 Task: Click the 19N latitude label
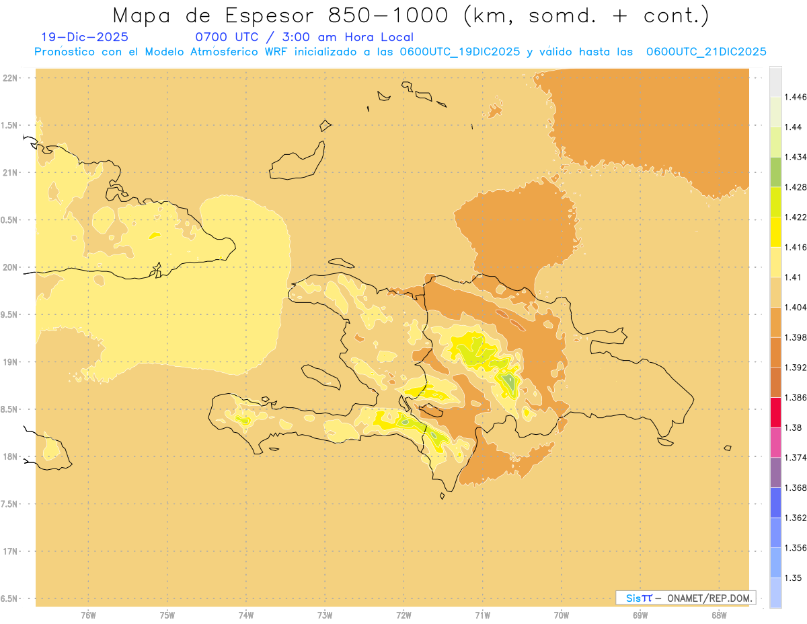pyautogui.click(x=11, y=362)
